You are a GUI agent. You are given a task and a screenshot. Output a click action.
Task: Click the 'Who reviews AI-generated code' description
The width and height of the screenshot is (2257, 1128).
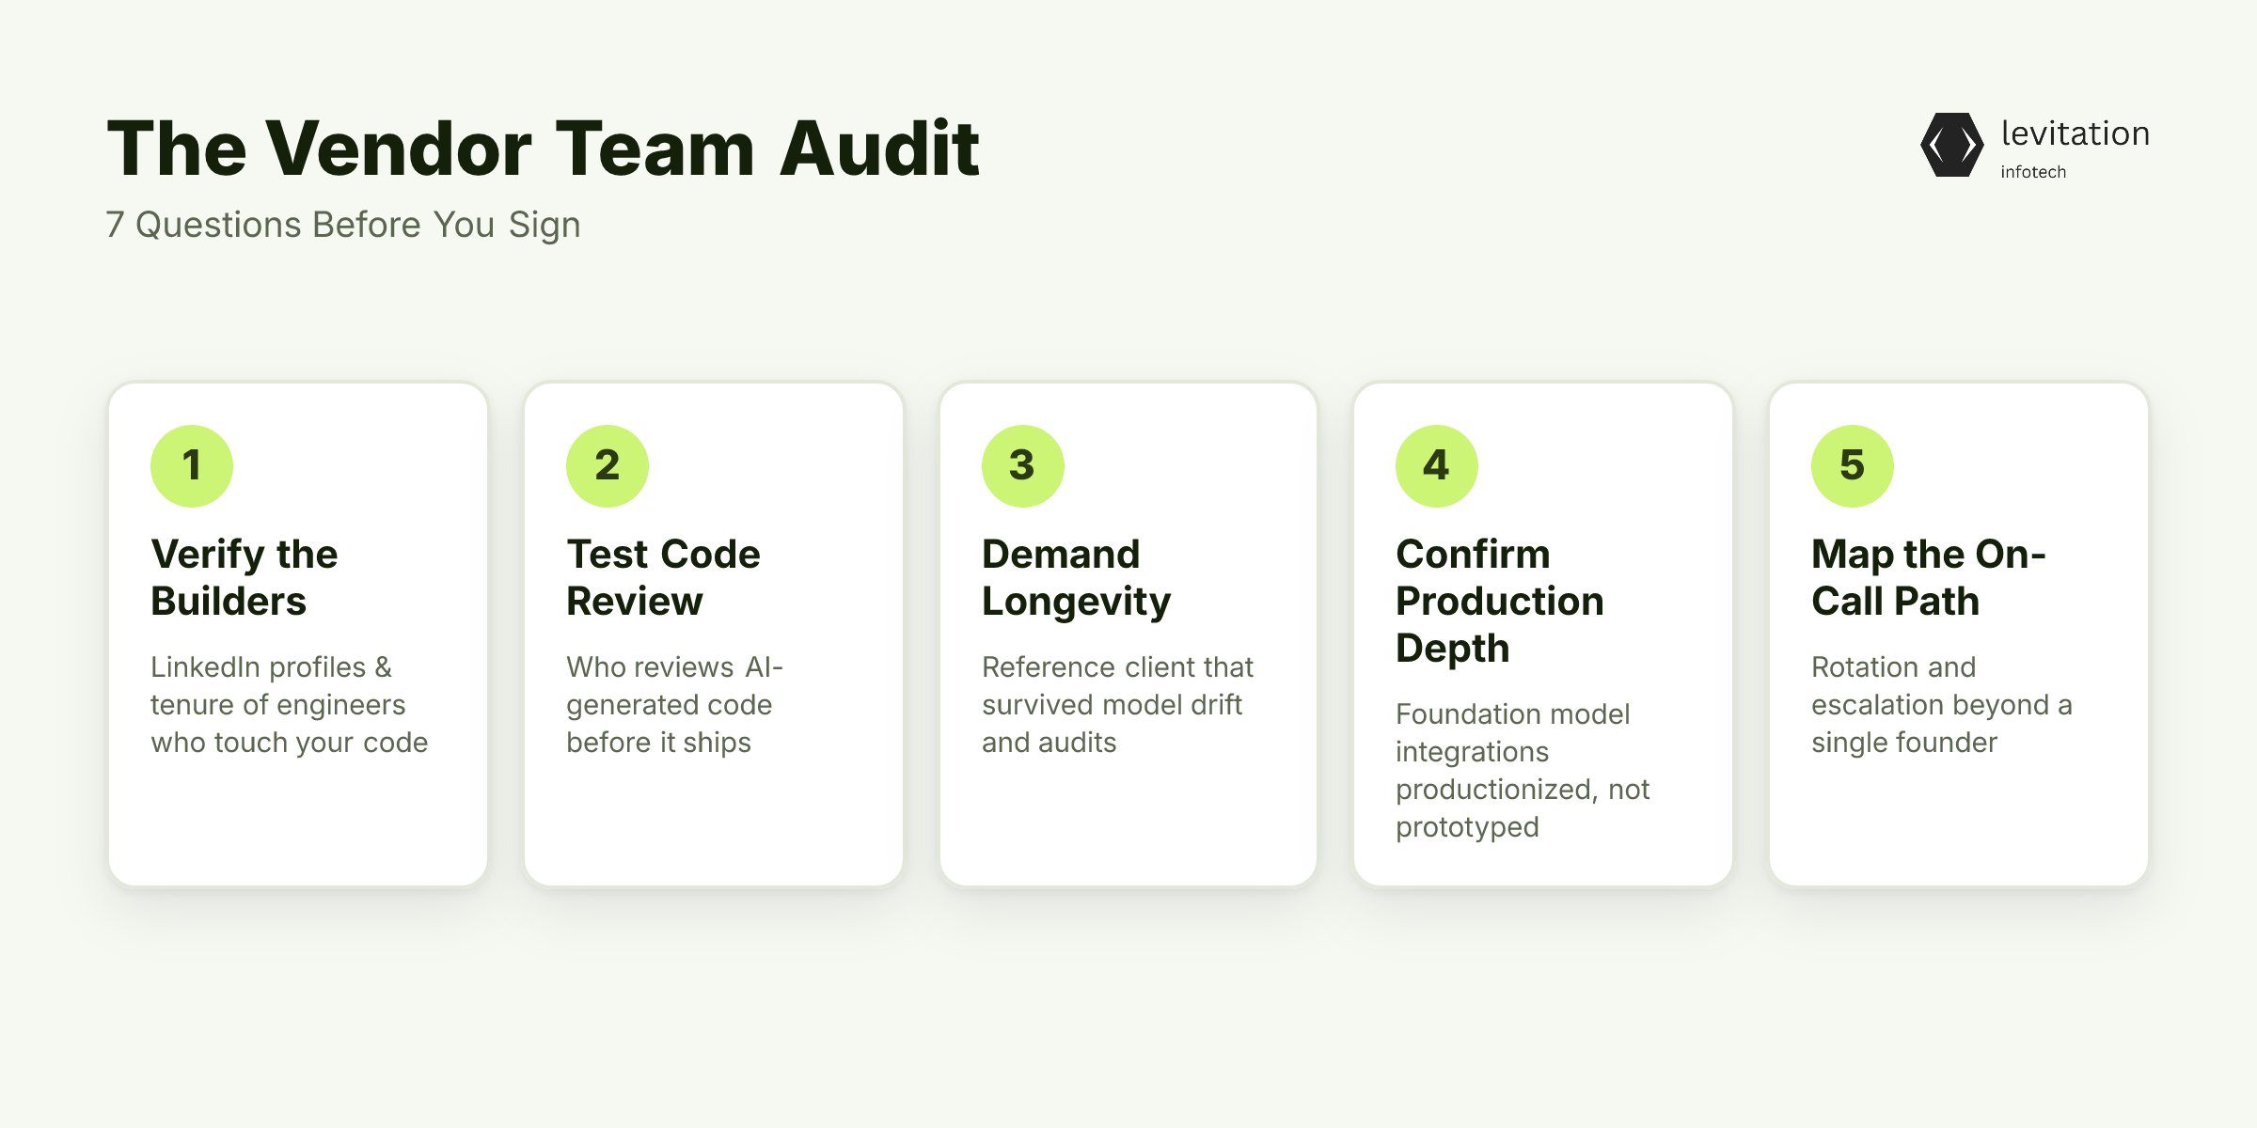coord(675,705)
